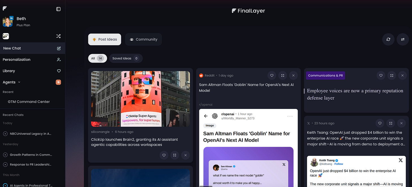Open partially visible blue image card
412x187 pixels.
coord(140,178)
